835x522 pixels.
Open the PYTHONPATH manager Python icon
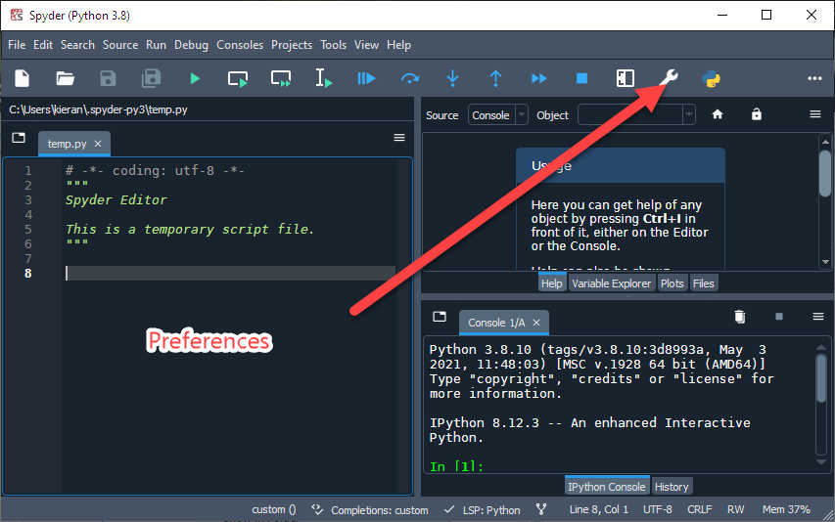point(712,79)
